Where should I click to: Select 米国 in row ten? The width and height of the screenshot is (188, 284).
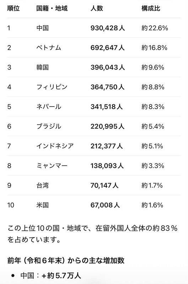click(42, 205)
